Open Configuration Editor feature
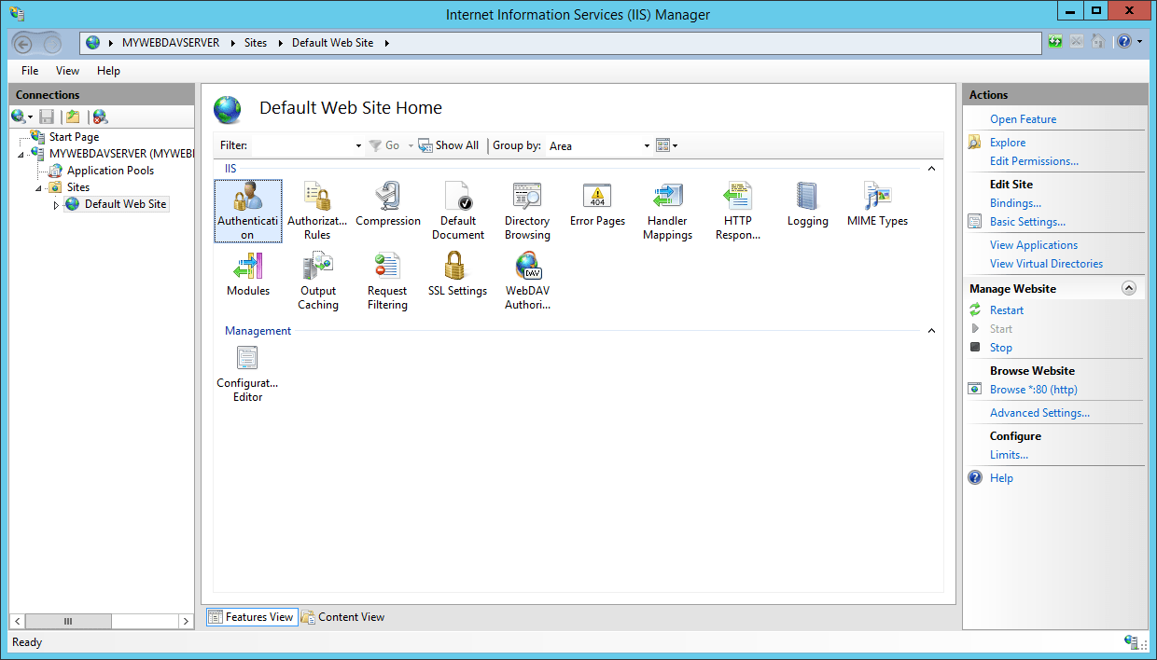 [247, 373]
